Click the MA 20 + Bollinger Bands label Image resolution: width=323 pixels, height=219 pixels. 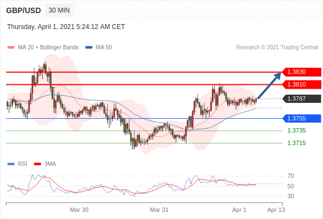(48, 48)
